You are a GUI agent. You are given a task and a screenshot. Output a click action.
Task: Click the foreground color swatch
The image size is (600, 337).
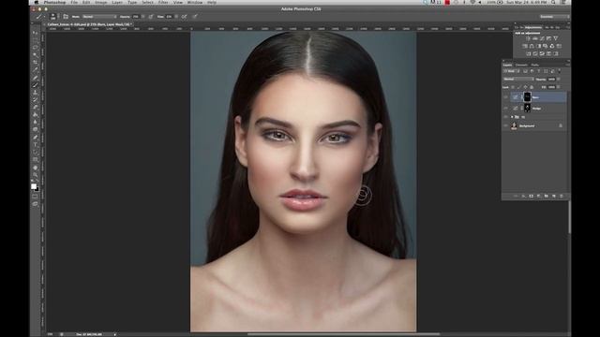tap(34, 186)
